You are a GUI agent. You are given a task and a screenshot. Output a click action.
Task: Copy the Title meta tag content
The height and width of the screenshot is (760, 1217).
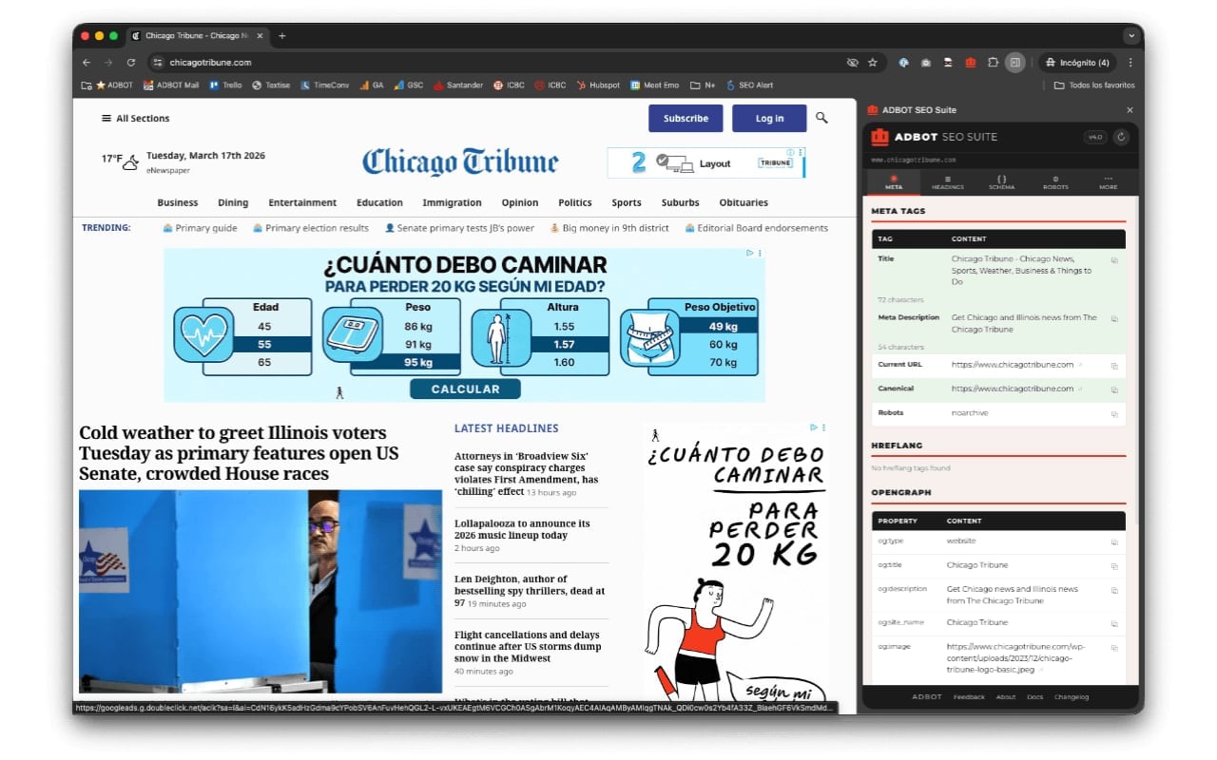pyautogui.click(x=1114, y=259)
